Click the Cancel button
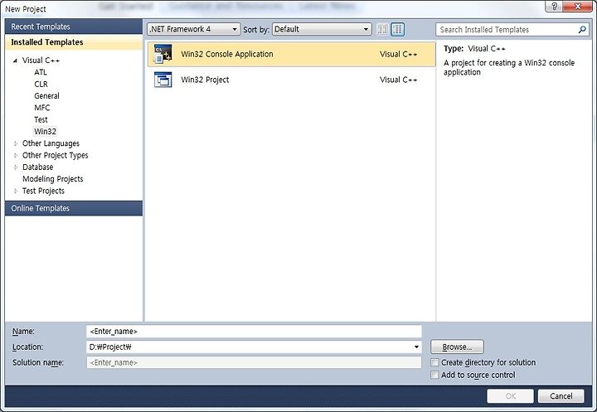This screenshot has width=597, height=412. [x=561, y=396]
